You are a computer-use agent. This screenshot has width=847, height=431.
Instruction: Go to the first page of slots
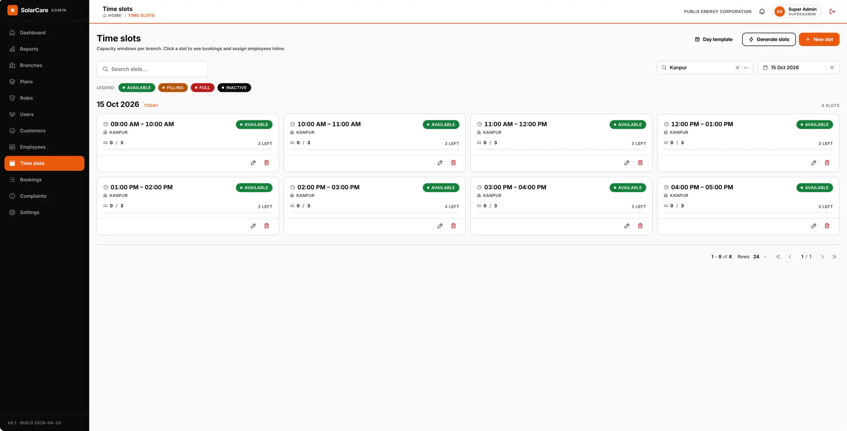(778, 257)
